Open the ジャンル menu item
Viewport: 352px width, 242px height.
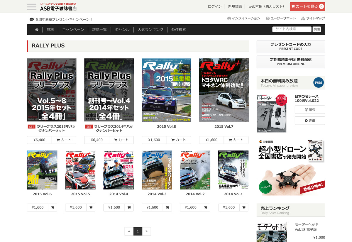click(x=122, y=30)
